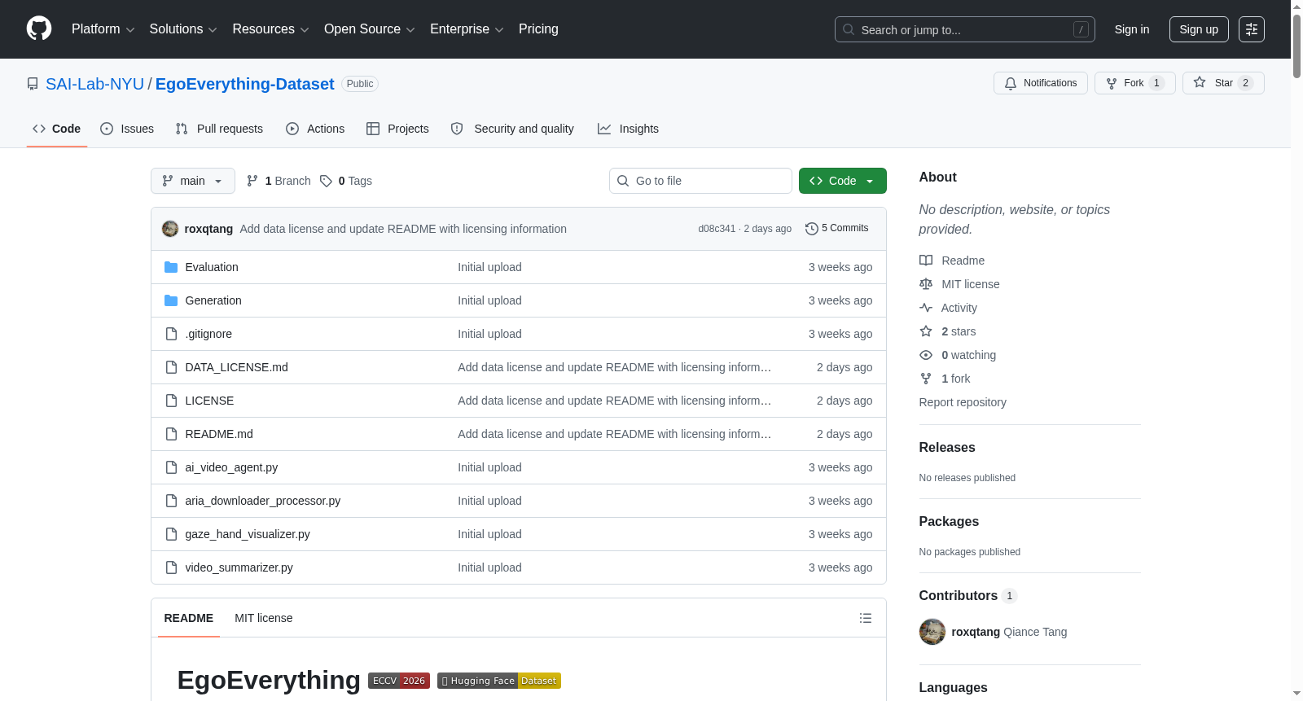The height and width of the screenshot is (701, 1303).
Task: Open the Pricing link
Action: (x=538, y=29)
